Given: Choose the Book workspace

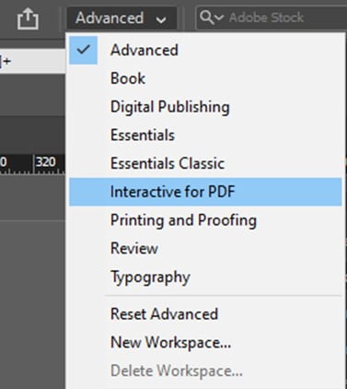Looking at the screenshot, I should pyautogui.click(x=205, y=78).
